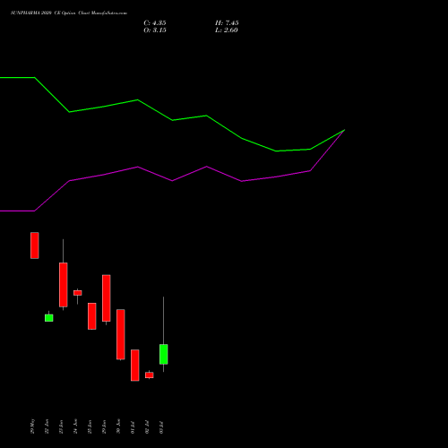Click the '03 Jul' date axis label
The height and width of the screenshot is (448, 448).
tap(161, 427)
